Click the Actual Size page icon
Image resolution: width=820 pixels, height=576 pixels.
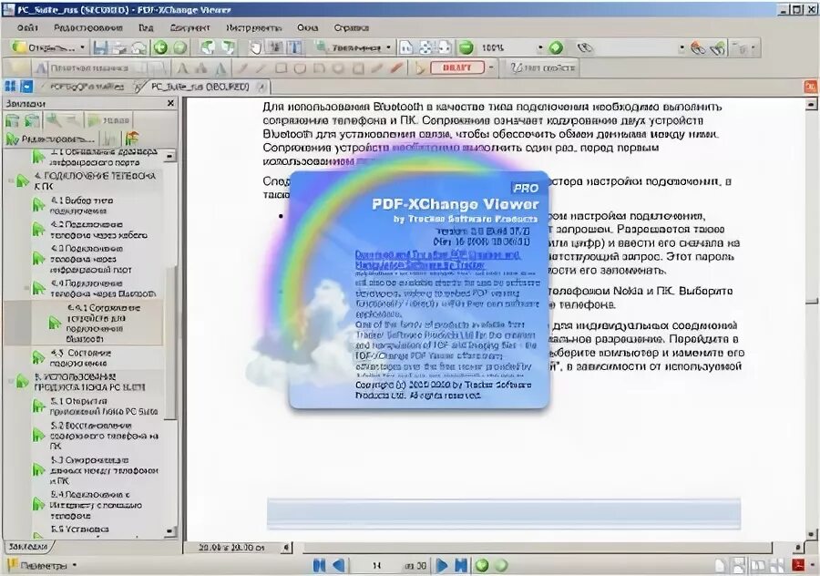point(405,48)
